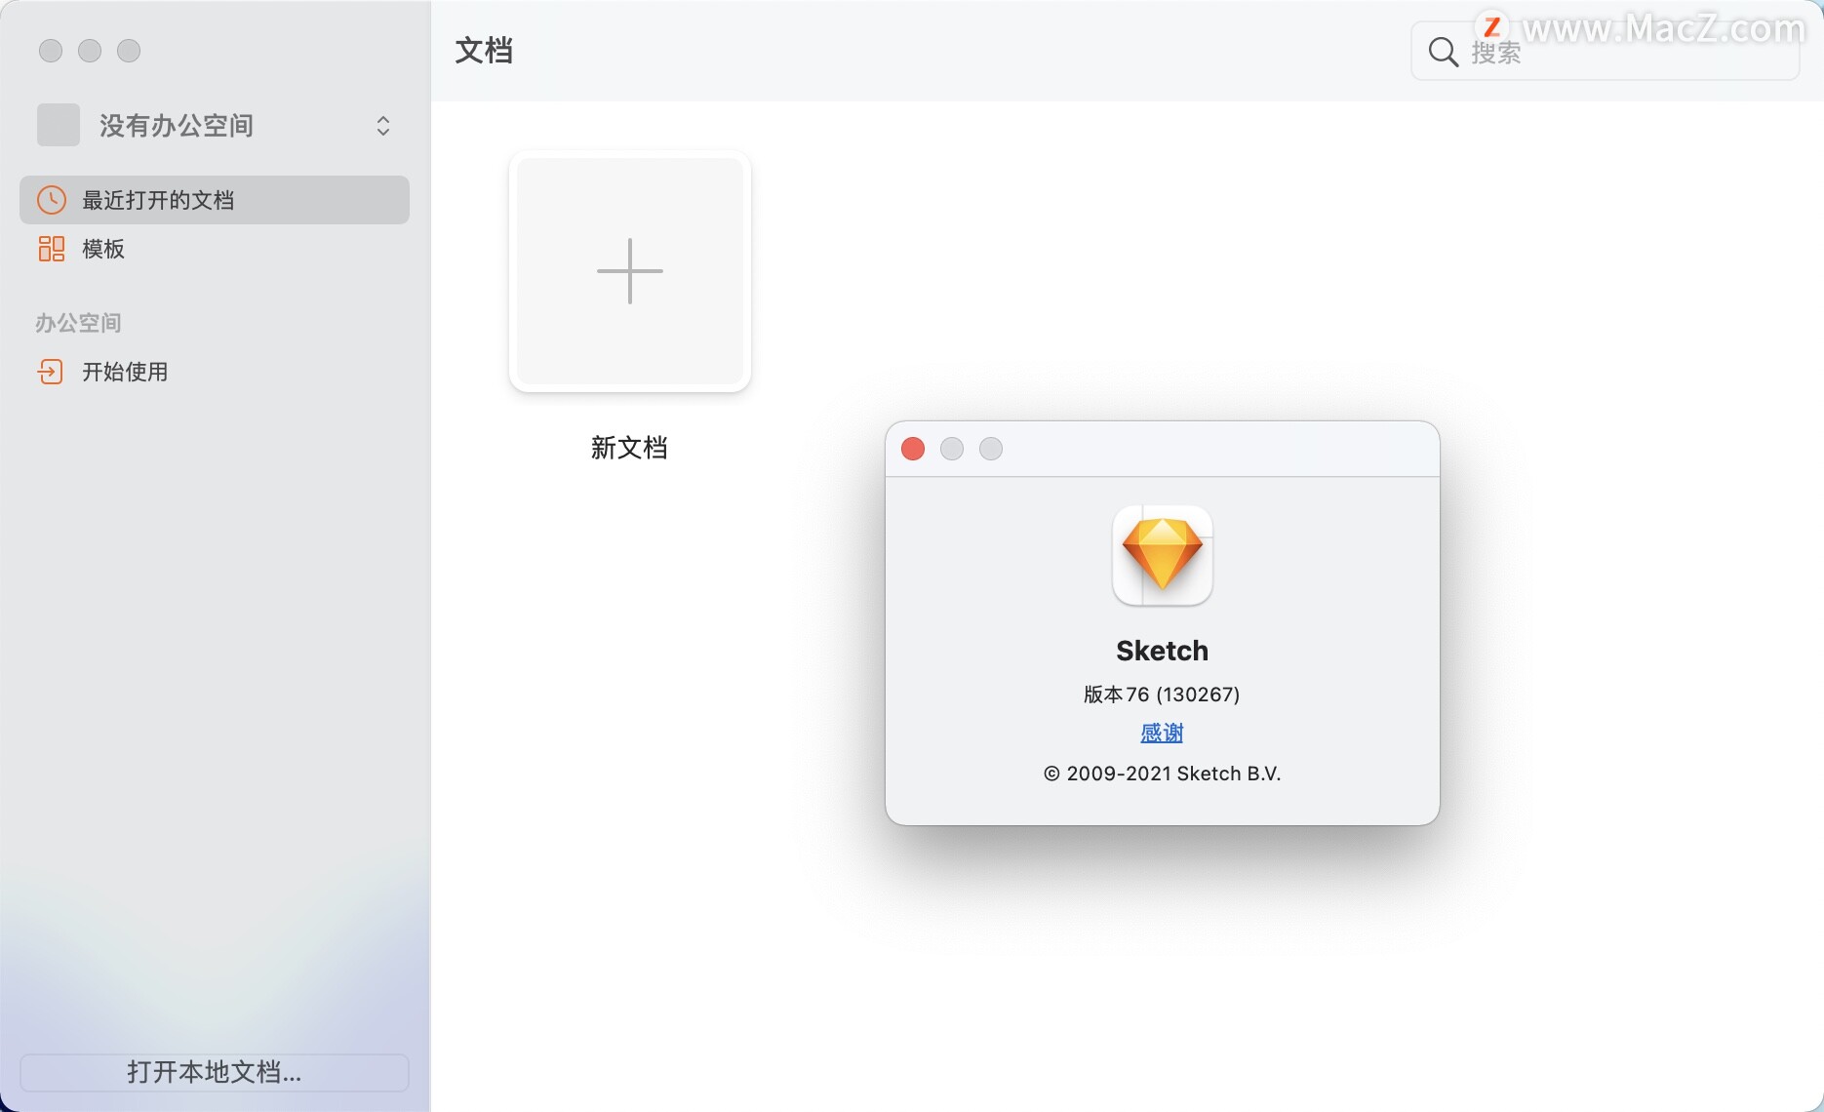
Task: Expand the 没有办公空间 workspace switcher
Action: [383, 126]
